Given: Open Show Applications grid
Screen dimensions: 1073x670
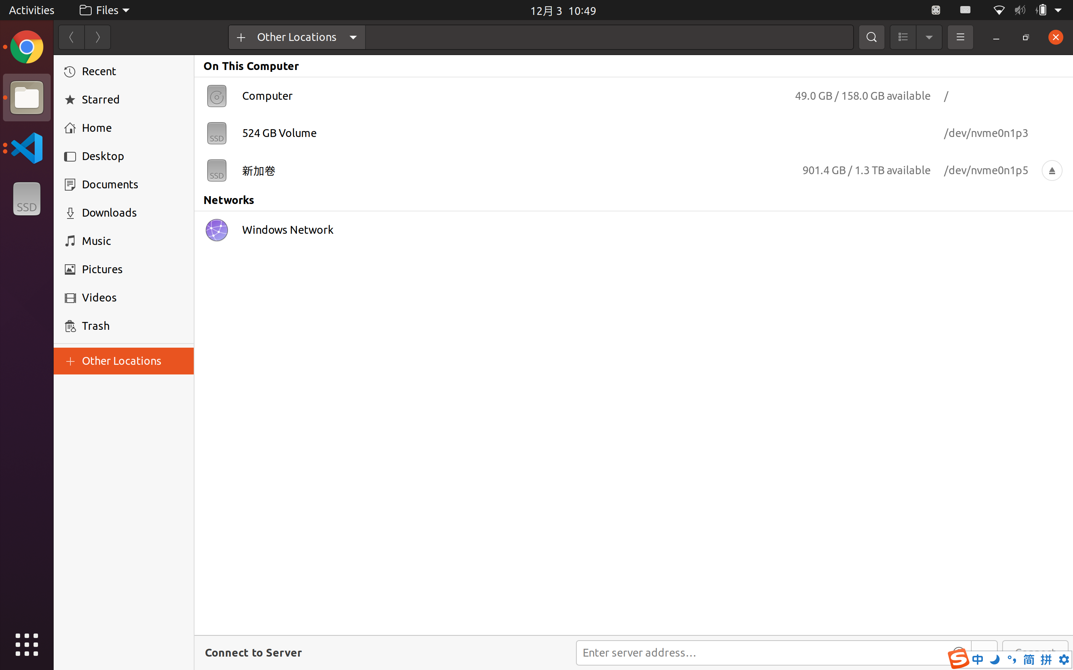Looking at the screenshot, I should [x=26, y=645].
